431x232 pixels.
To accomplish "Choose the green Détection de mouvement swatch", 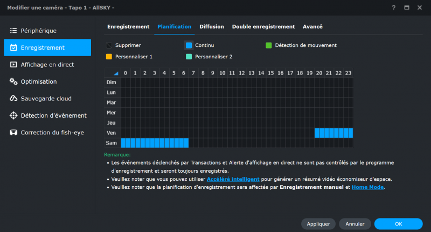I will pos(268,45).
